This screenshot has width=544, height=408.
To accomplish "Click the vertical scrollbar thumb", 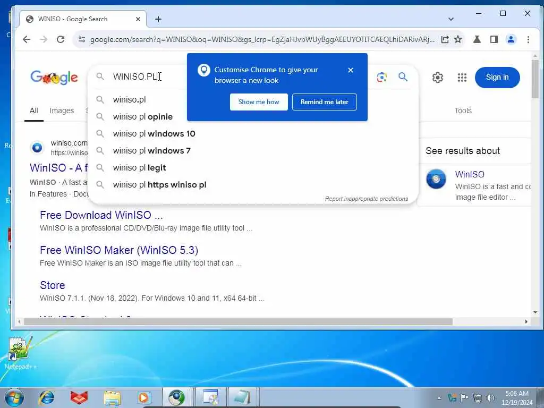I will pos(535,79).
